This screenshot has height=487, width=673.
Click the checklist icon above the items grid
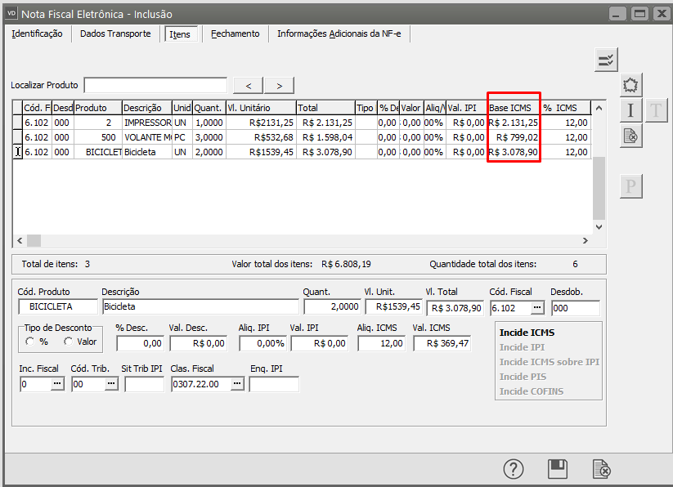click(606, 60)
